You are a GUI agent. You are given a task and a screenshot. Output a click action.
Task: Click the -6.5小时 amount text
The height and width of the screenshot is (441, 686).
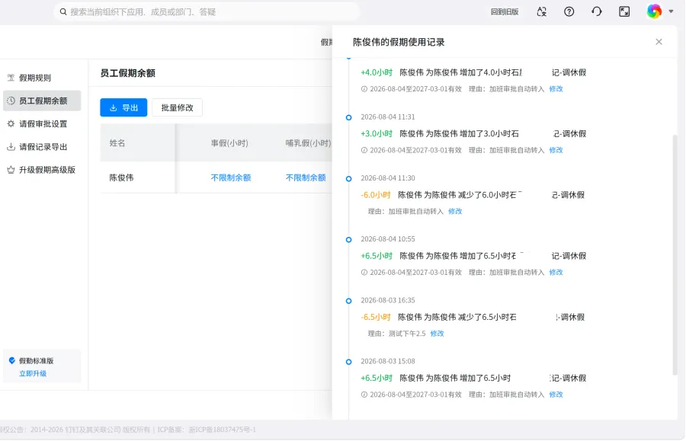[x=375, y=317]
